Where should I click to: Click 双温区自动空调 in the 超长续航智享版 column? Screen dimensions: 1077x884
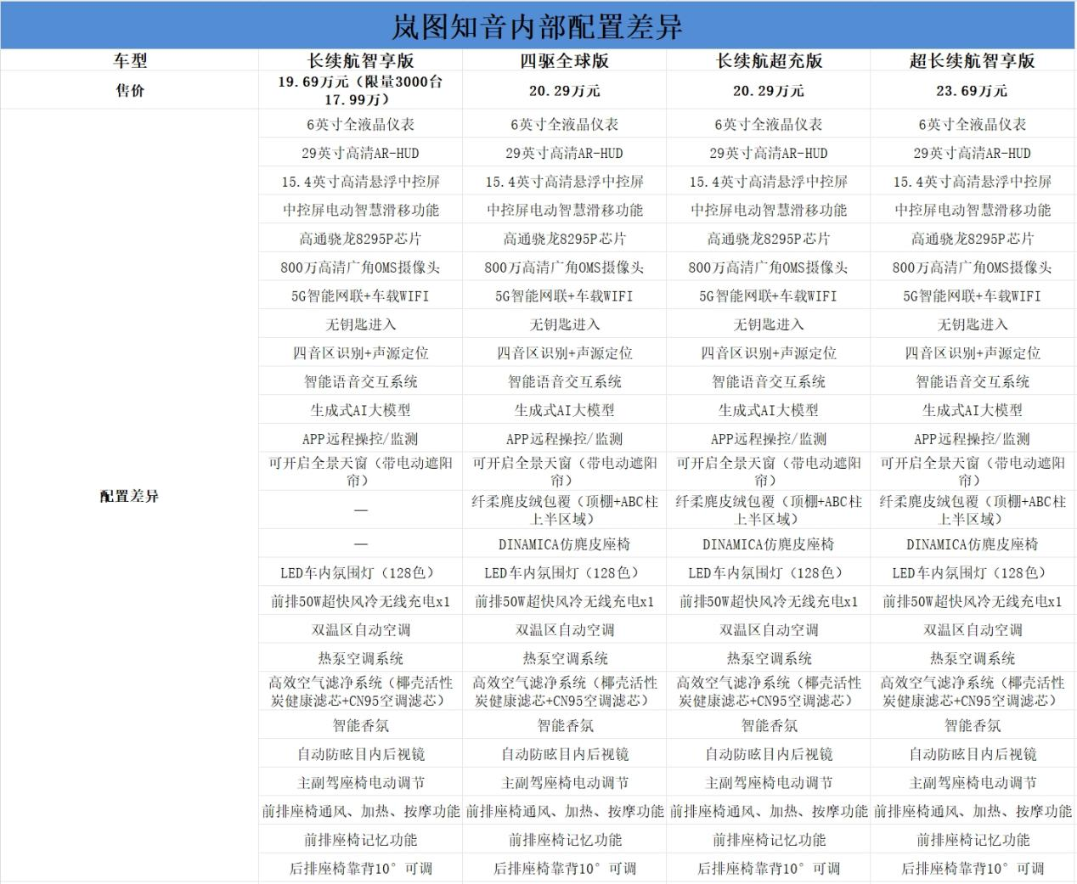tap(973, 630)
